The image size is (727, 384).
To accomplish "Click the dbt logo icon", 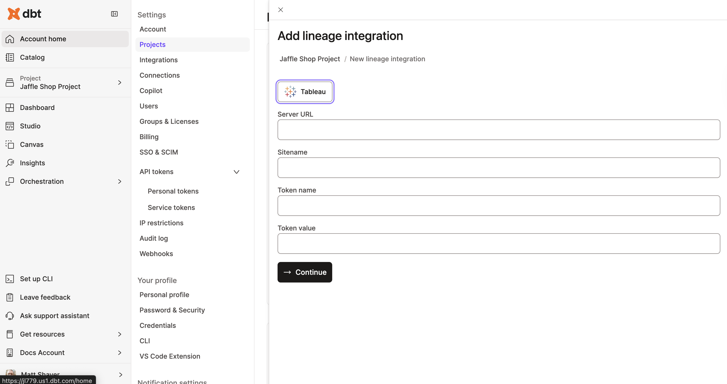I will coord(14,14).
